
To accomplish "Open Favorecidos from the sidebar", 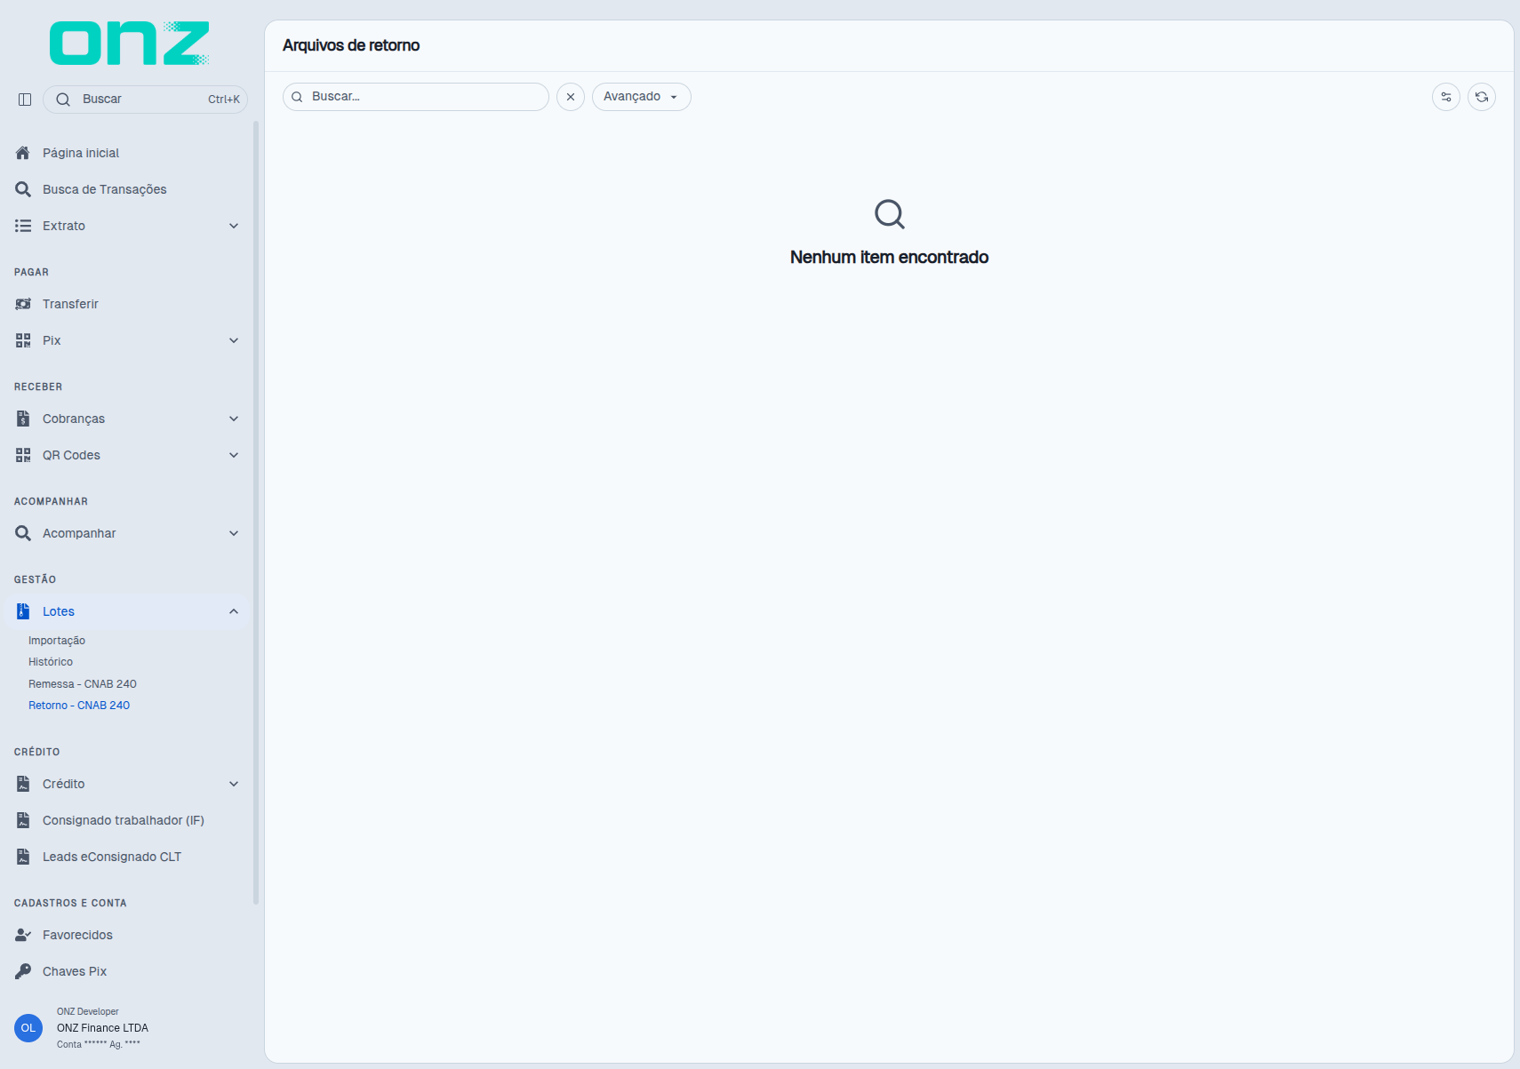I will [x=77, y=935].
